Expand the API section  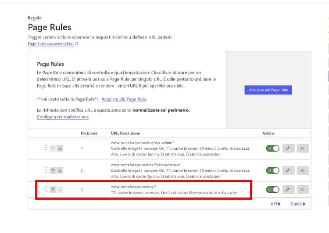(275, 204)
